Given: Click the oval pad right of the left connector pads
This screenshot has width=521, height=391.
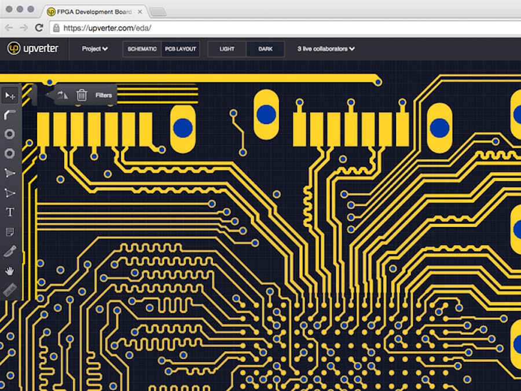Looking at the screenshot, I should click(183, 129).
